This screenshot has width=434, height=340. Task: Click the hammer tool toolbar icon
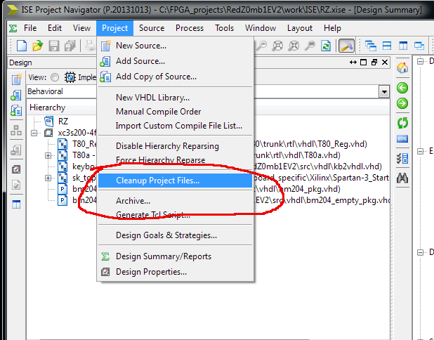pyautogui.click(x=346, y=46)
